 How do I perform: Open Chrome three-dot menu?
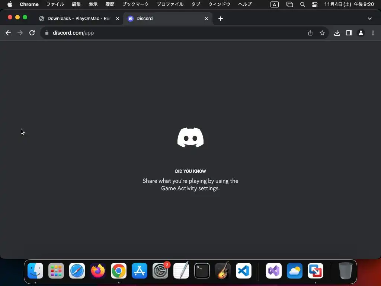[x=373, y=33]
